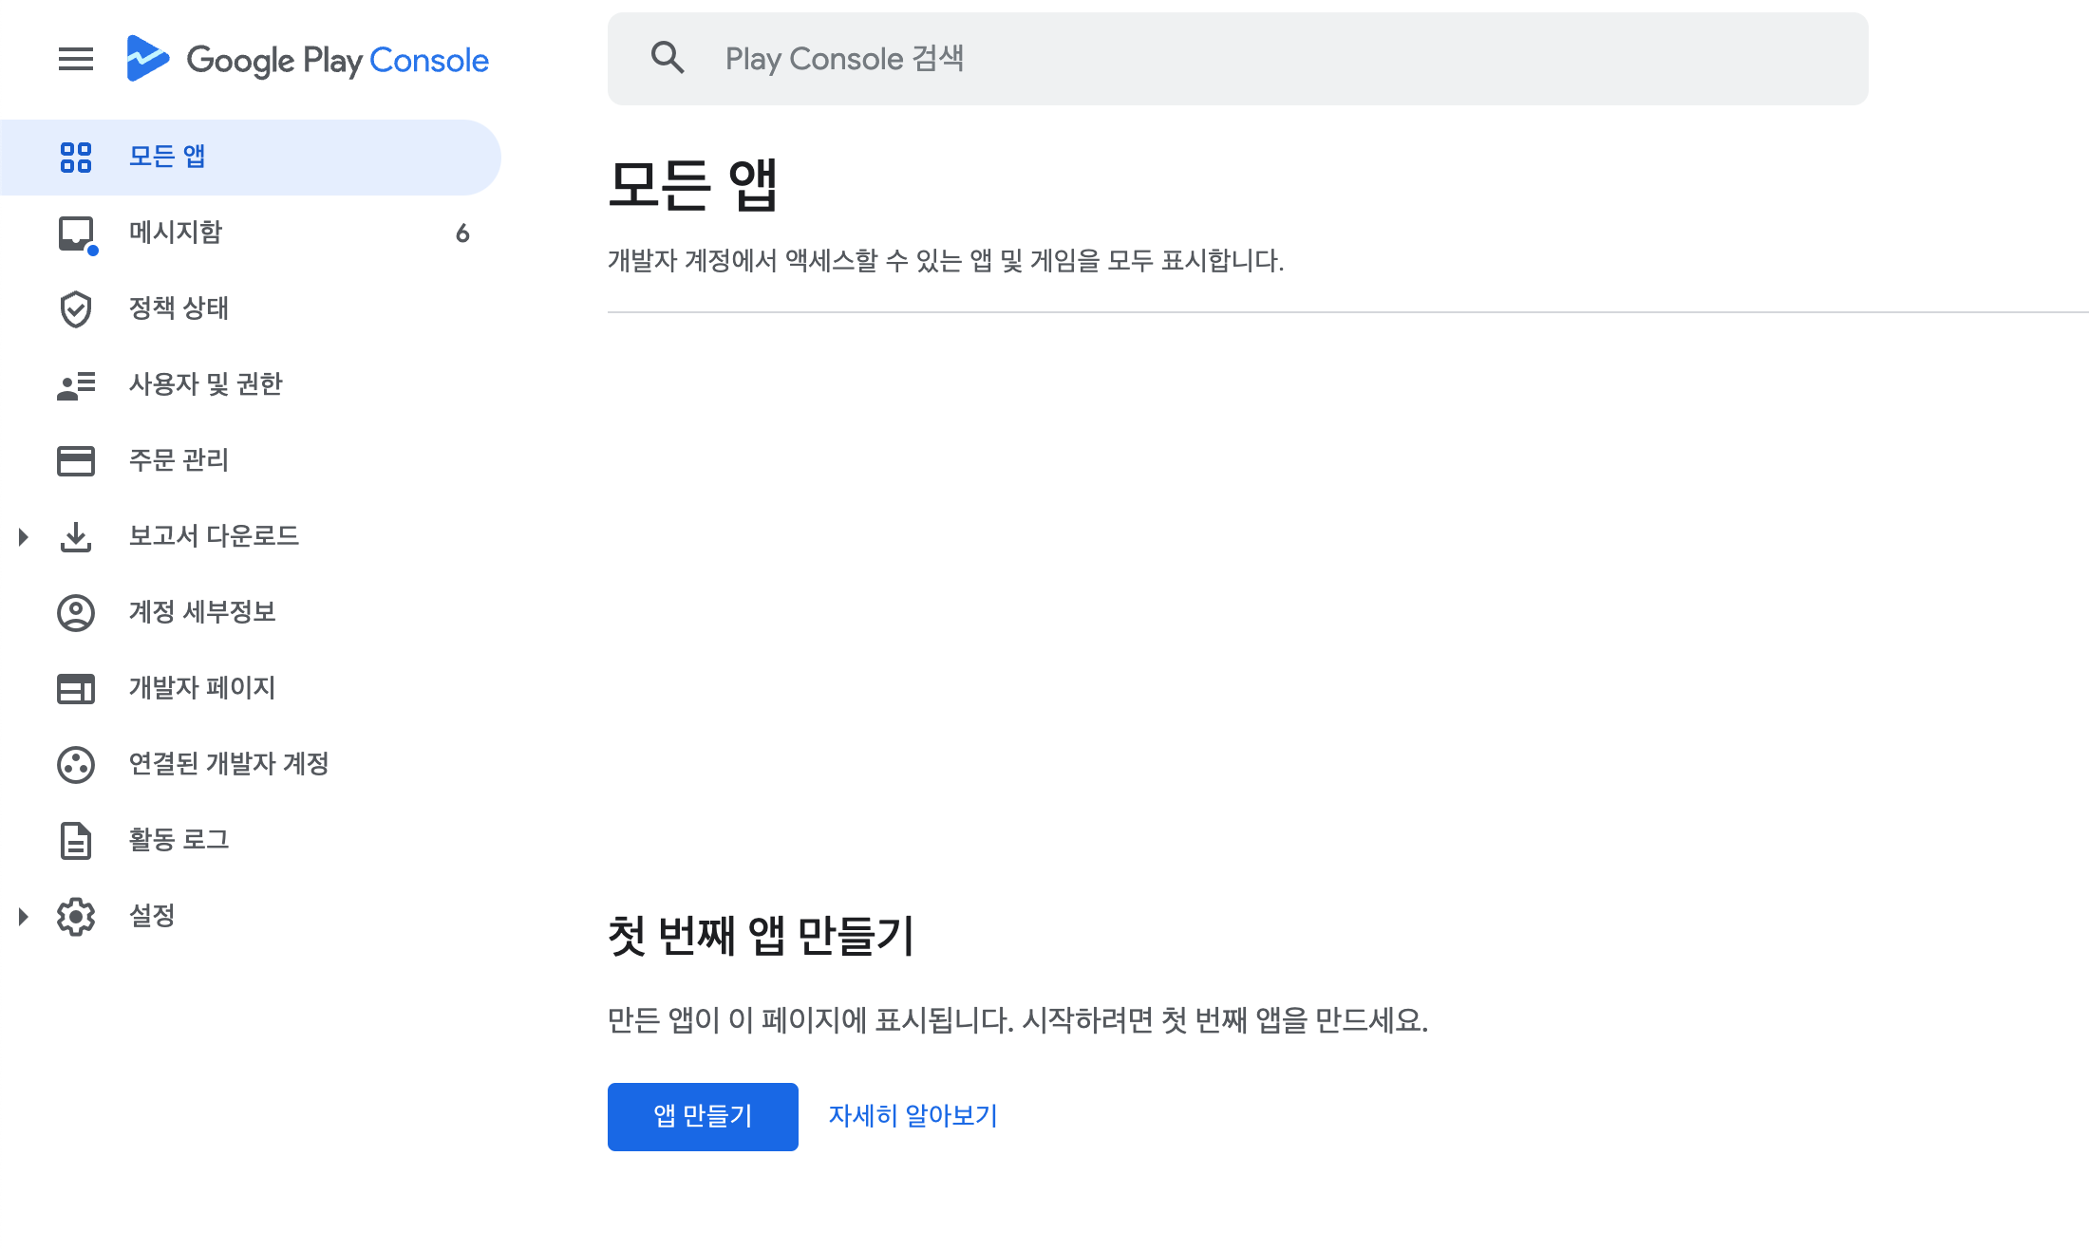Open the 자세히 알아보기 link
2089x1249 pixels.
(913, 1116)
